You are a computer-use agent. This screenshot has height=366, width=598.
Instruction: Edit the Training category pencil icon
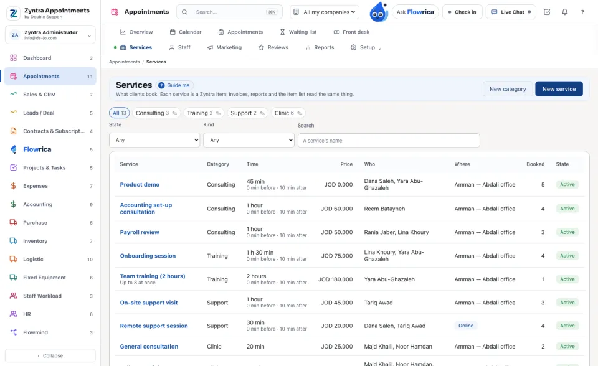click(x=218, y=113)
